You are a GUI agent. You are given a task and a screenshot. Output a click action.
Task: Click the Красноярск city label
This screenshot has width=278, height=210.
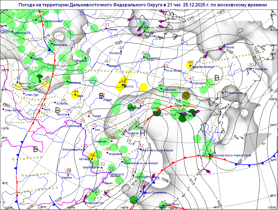tap(20, 33)
